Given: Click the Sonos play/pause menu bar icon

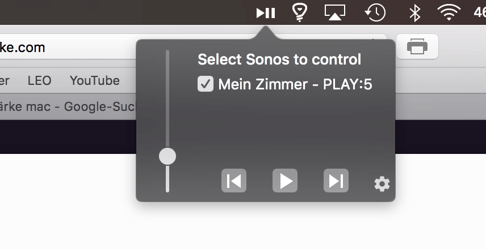Looking at the screenshot, I should pyautogui.click(x=266, y=13).
